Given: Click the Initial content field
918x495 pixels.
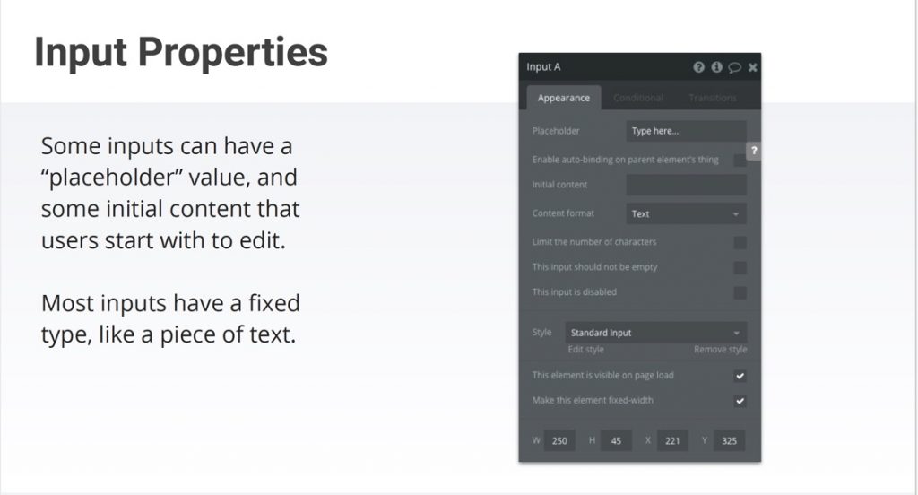Looking at the screenshot, I should click(686, 185).
